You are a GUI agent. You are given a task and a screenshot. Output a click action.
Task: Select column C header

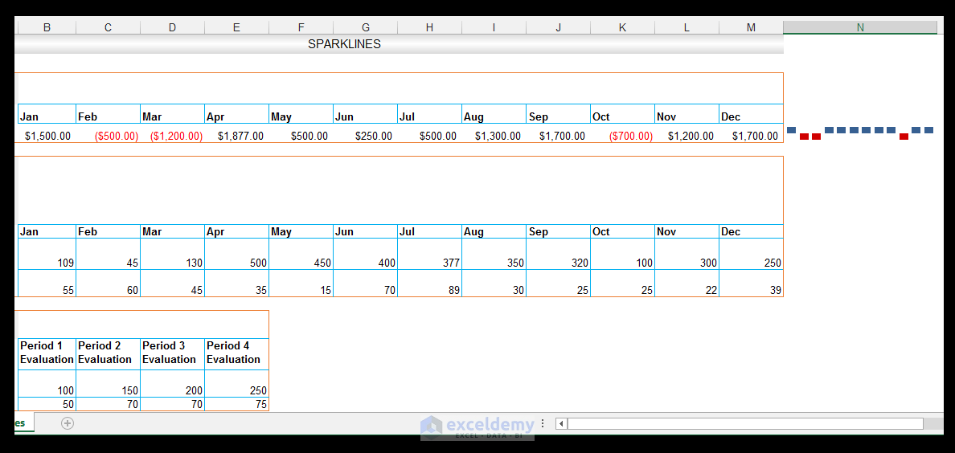109,27
